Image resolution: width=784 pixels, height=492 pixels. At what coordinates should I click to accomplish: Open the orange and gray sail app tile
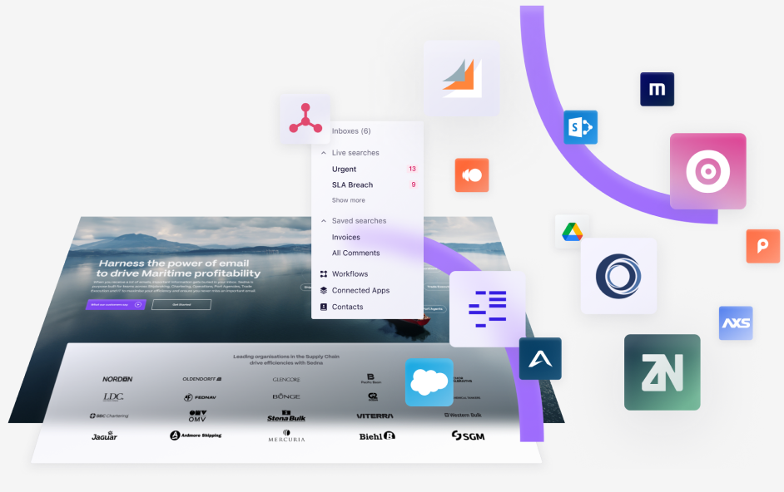tap(462, 78)
